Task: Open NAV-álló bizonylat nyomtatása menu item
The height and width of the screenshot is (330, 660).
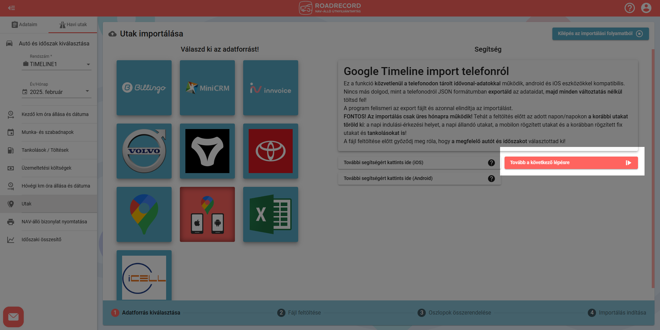Action: tap(48, 222)
